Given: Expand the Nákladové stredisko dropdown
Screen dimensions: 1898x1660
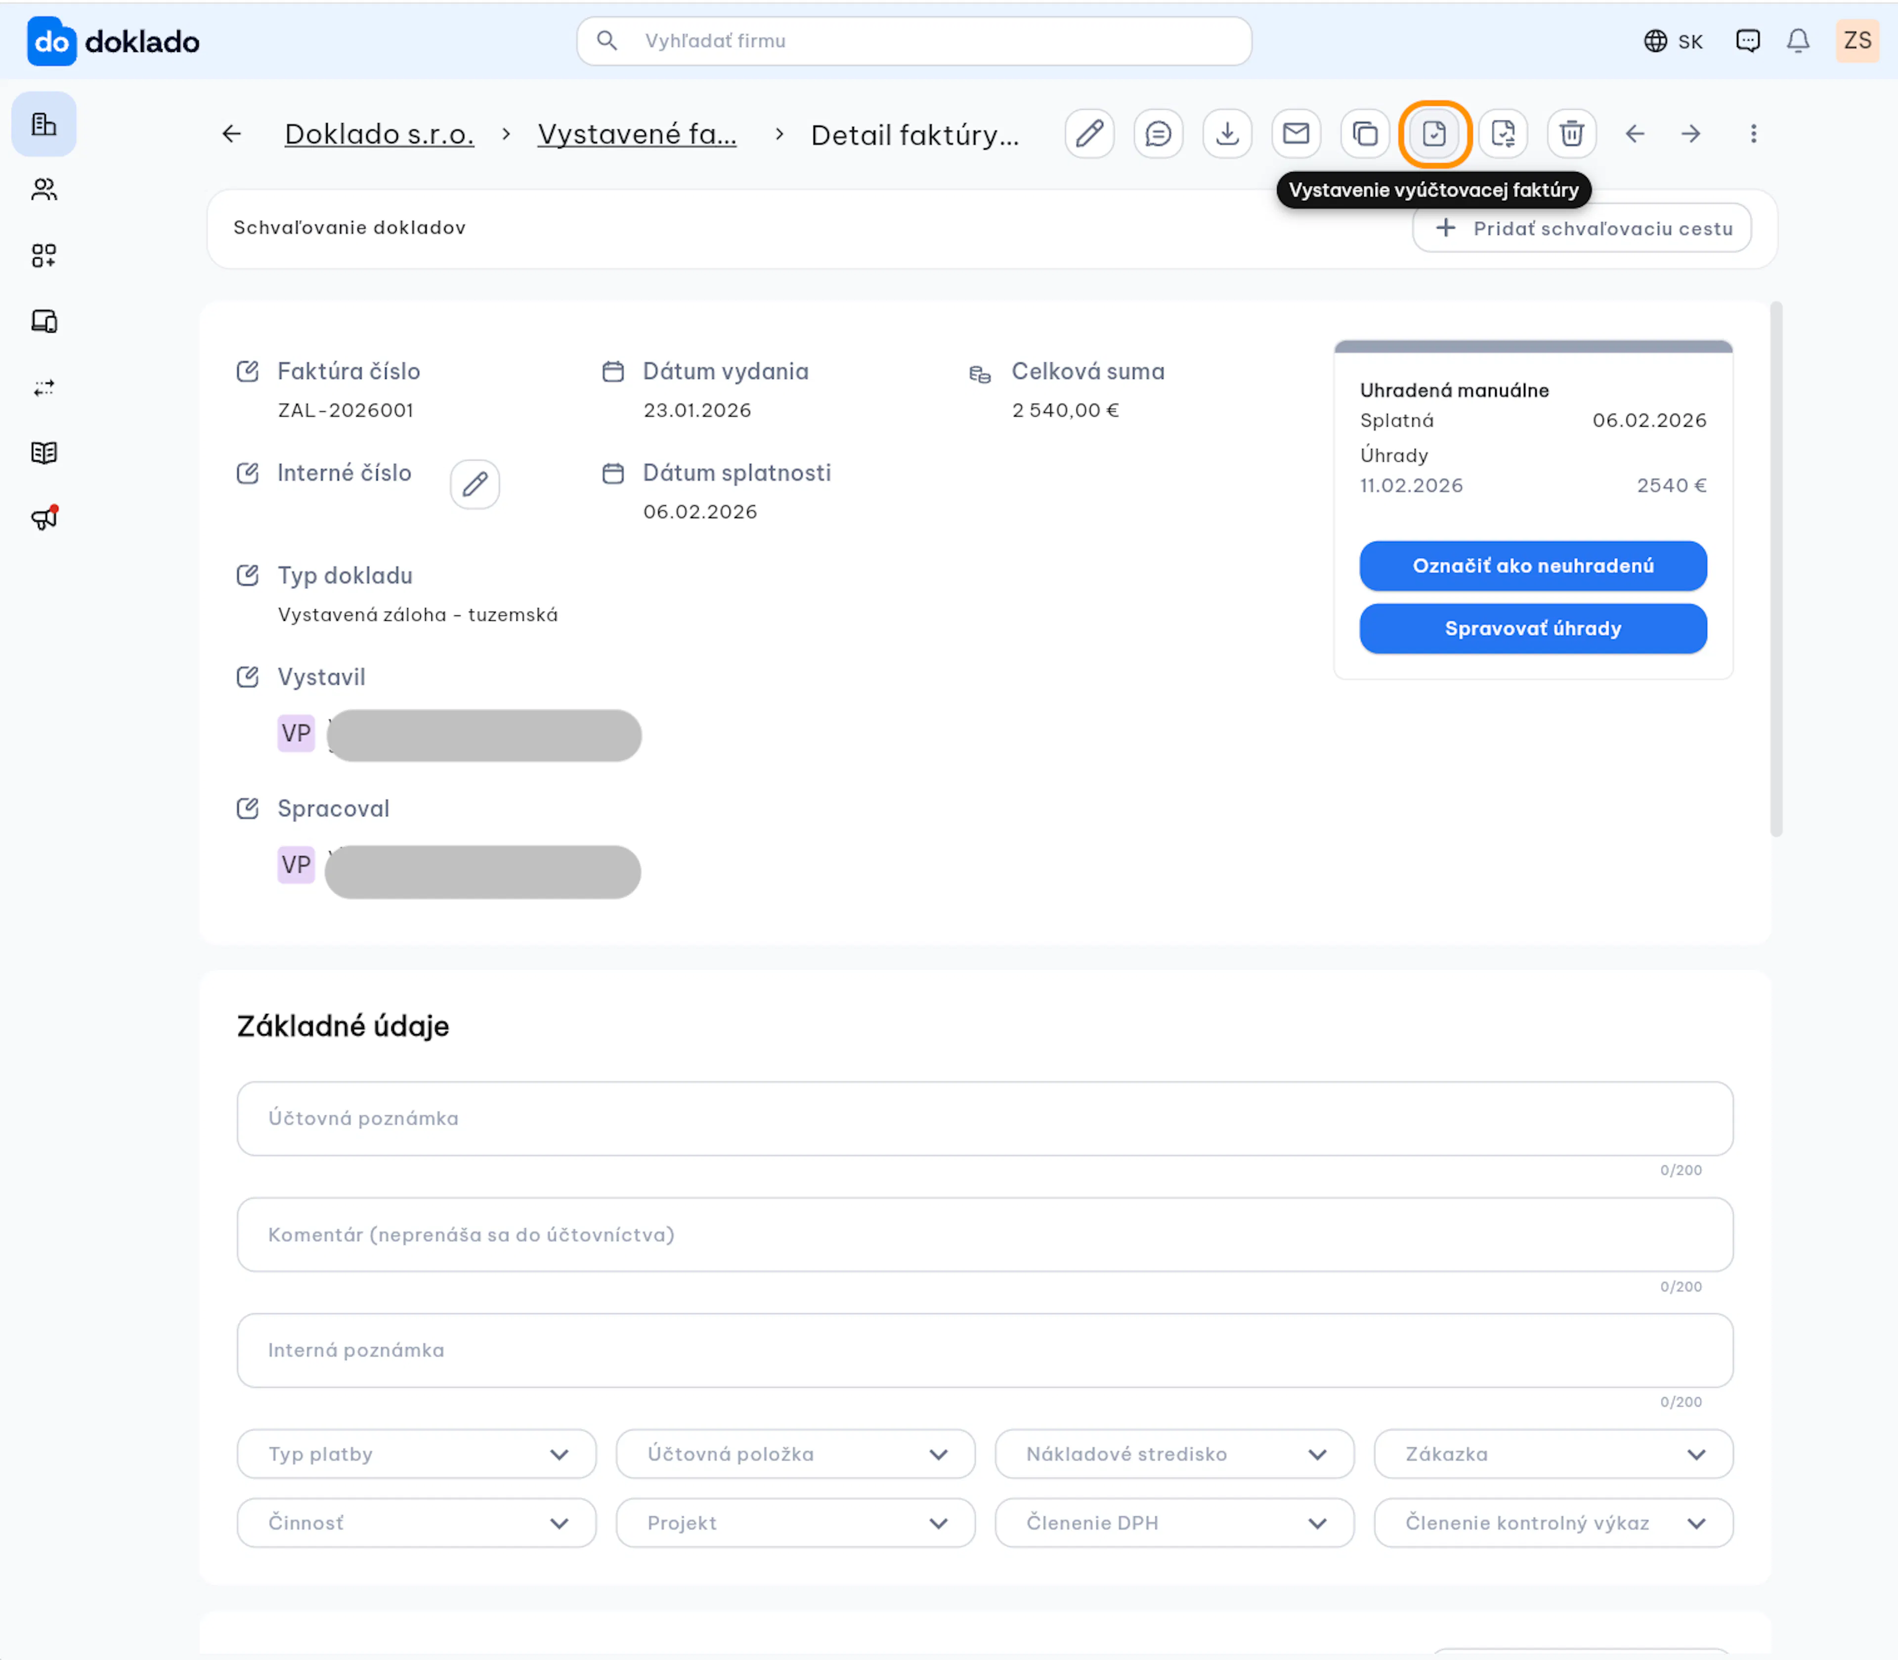Looking at the screenshot, I should pos(1174,1454).
